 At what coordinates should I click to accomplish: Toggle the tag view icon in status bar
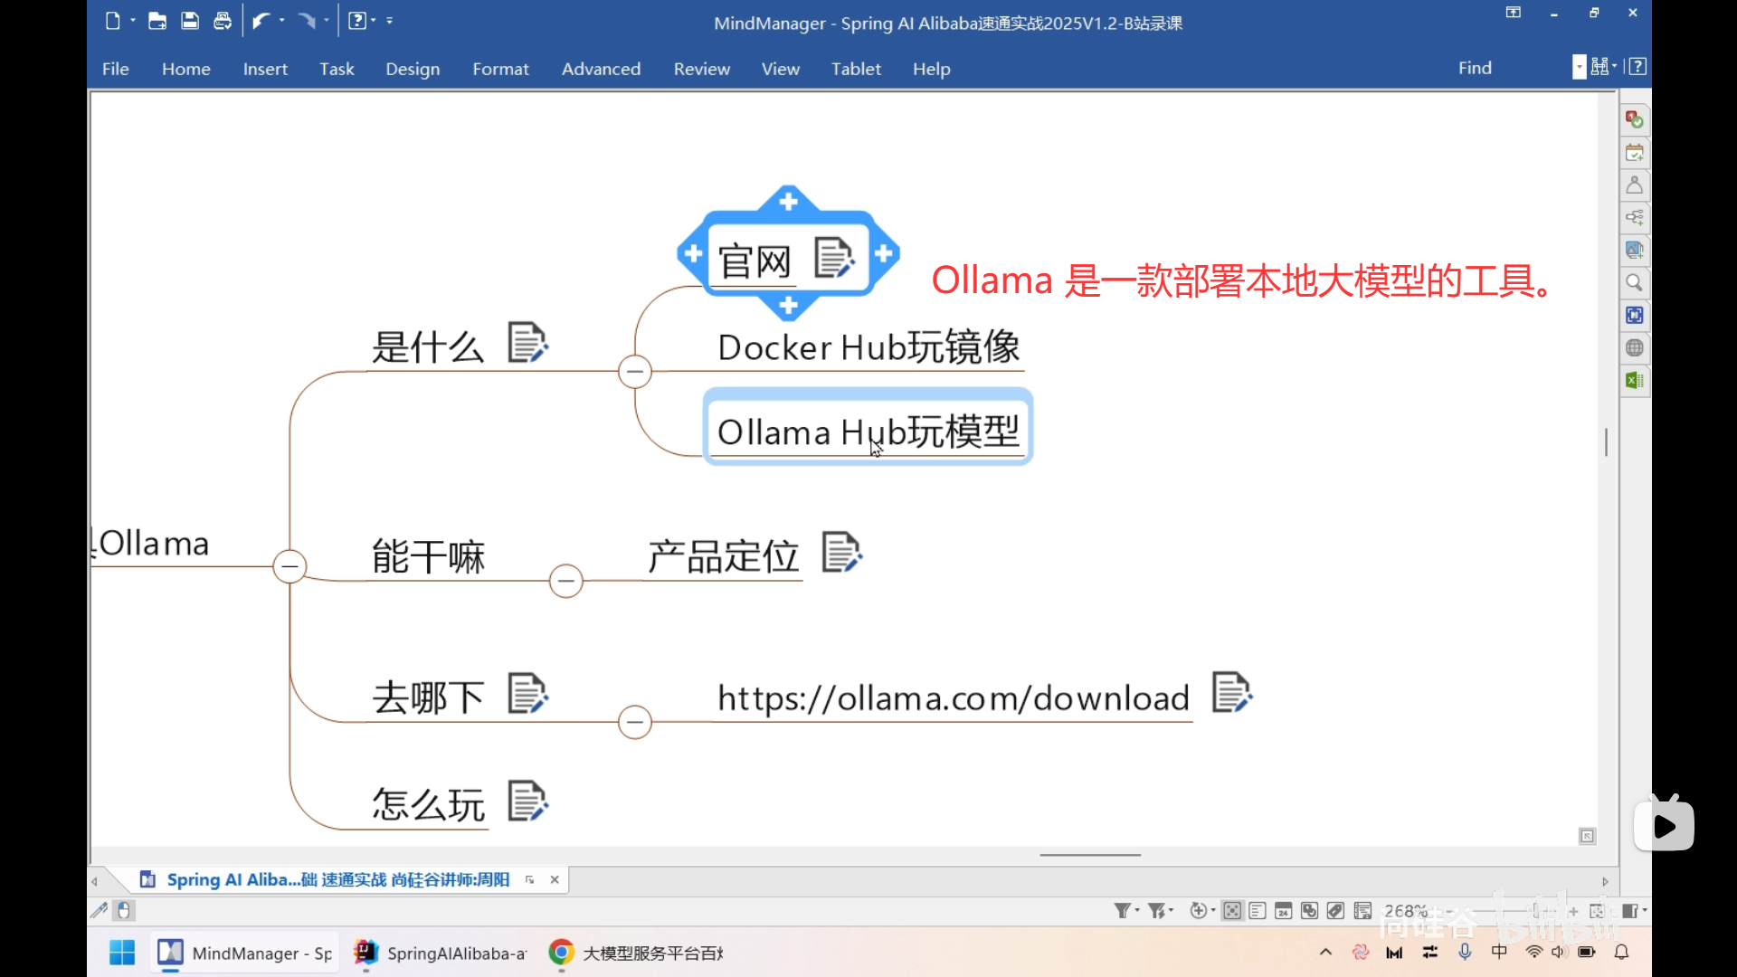point(1336,911)
